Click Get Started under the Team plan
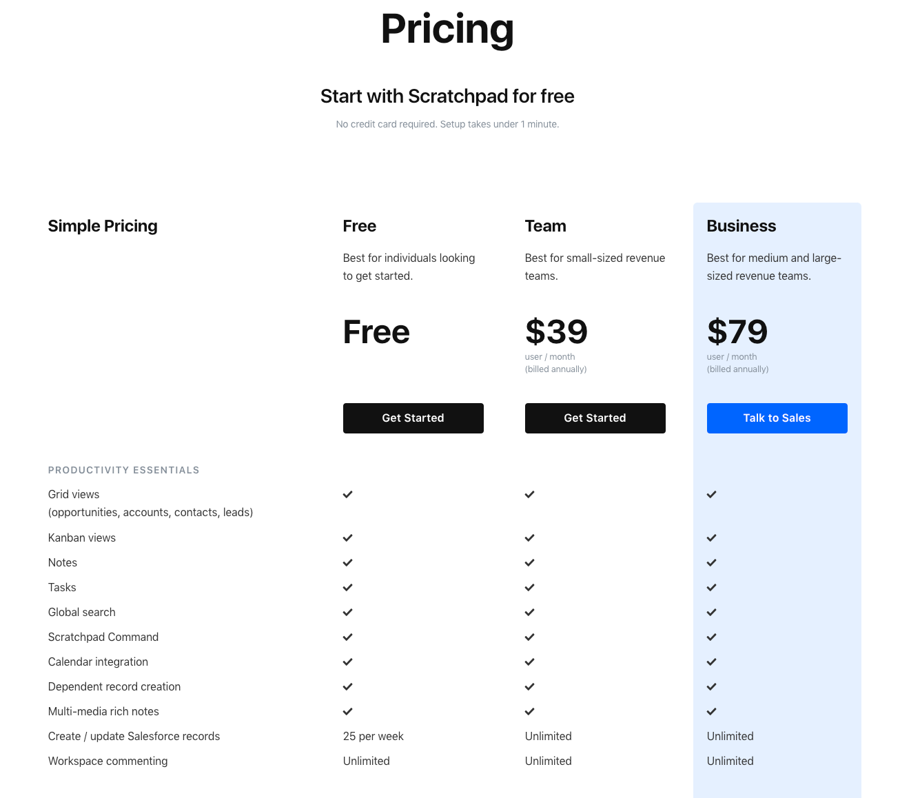 click(x=595, y=418)
